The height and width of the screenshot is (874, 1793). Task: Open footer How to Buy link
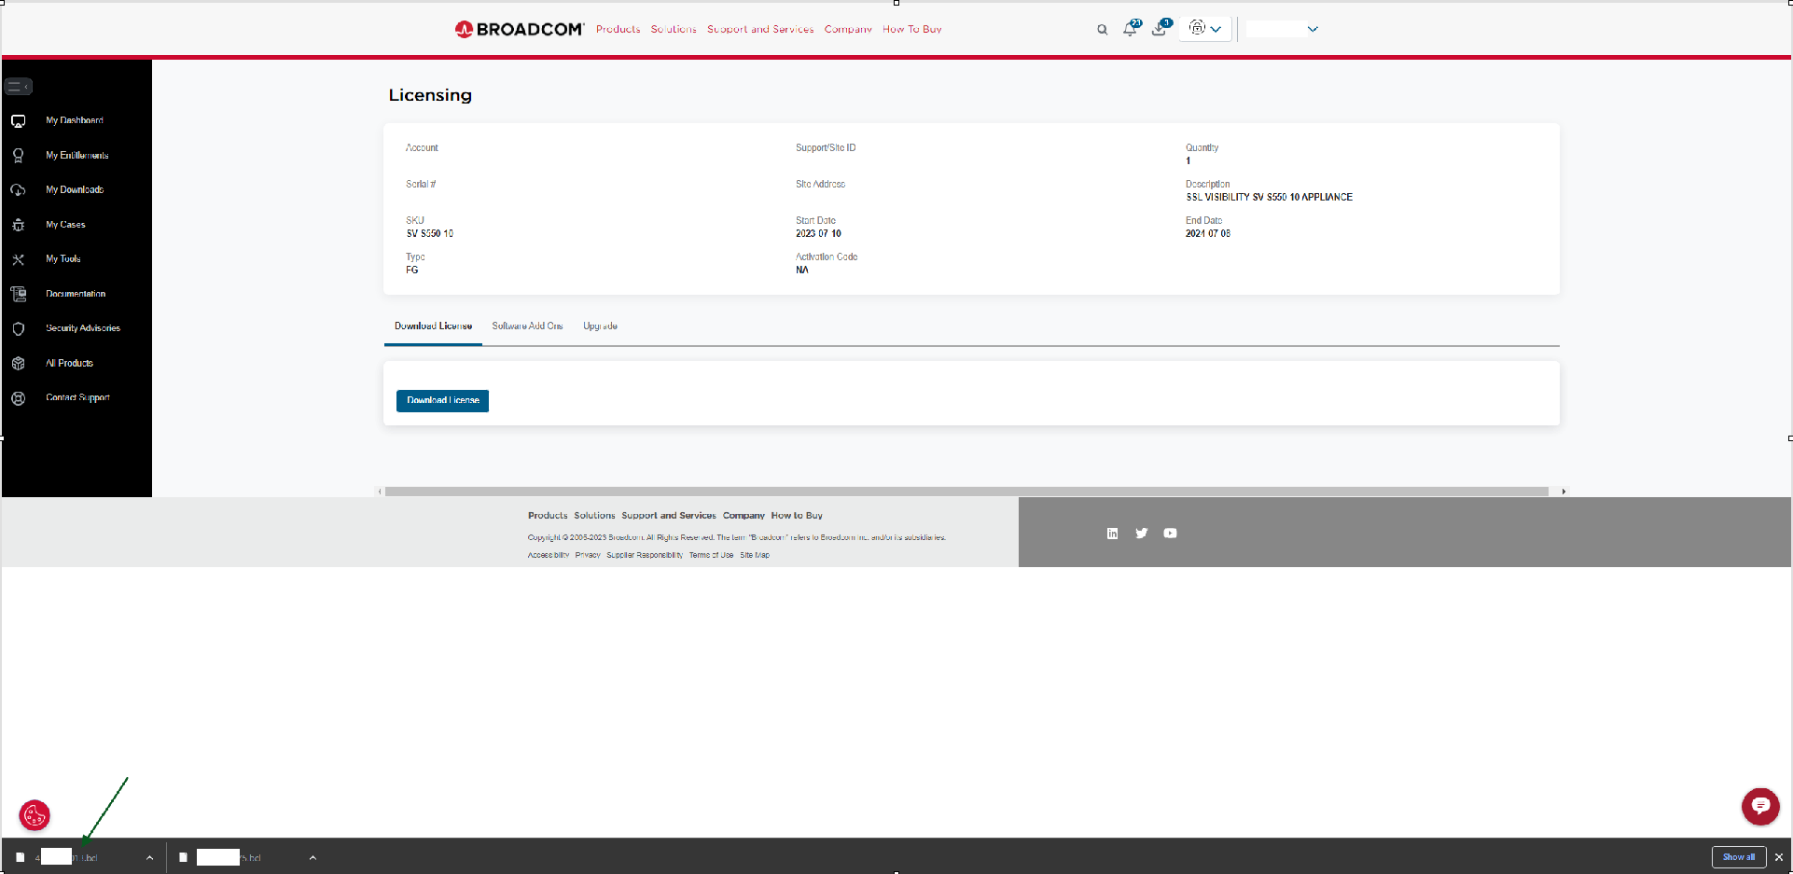pyautogui.click(x=797, y=516)
